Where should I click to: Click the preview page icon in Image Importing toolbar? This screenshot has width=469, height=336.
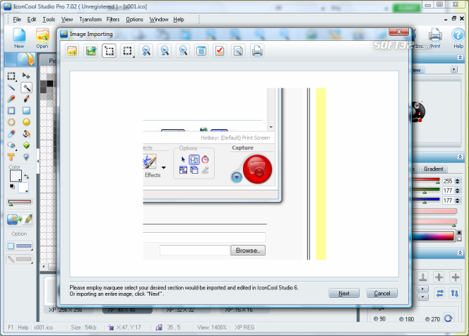239,51
